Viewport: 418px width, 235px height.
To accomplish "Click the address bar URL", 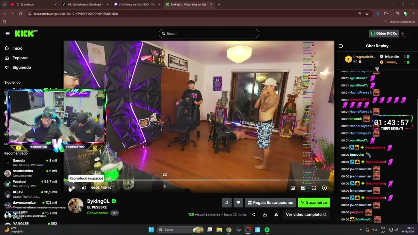I will (x=76, y=14).
